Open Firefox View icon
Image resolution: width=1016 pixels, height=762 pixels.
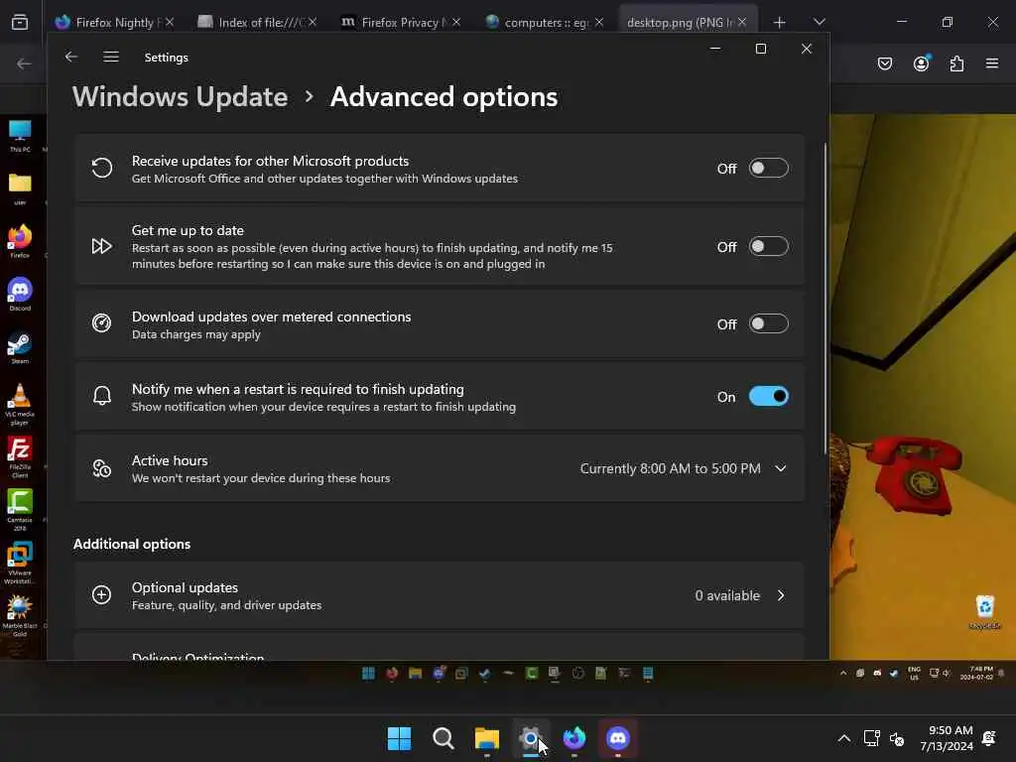pyautogui.click(x=20, y=22)
